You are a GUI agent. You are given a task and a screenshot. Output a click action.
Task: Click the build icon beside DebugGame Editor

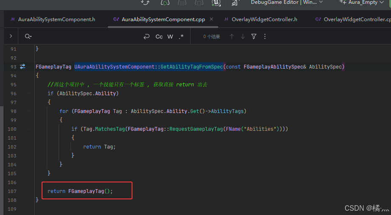click(x=235, y=3)
